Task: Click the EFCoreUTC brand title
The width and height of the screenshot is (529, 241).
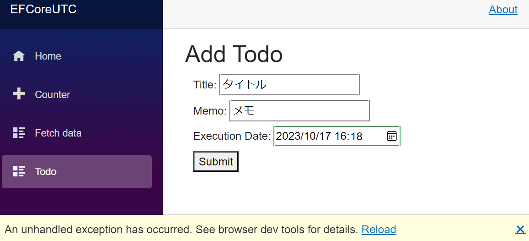Action: click(x=44, y=10)
